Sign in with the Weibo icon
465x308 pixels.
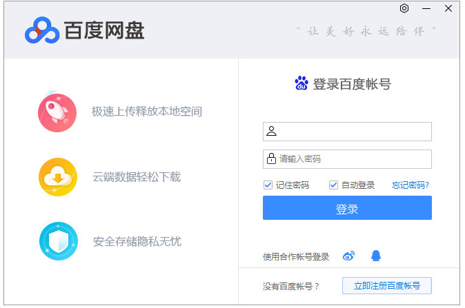pos(349,256)
